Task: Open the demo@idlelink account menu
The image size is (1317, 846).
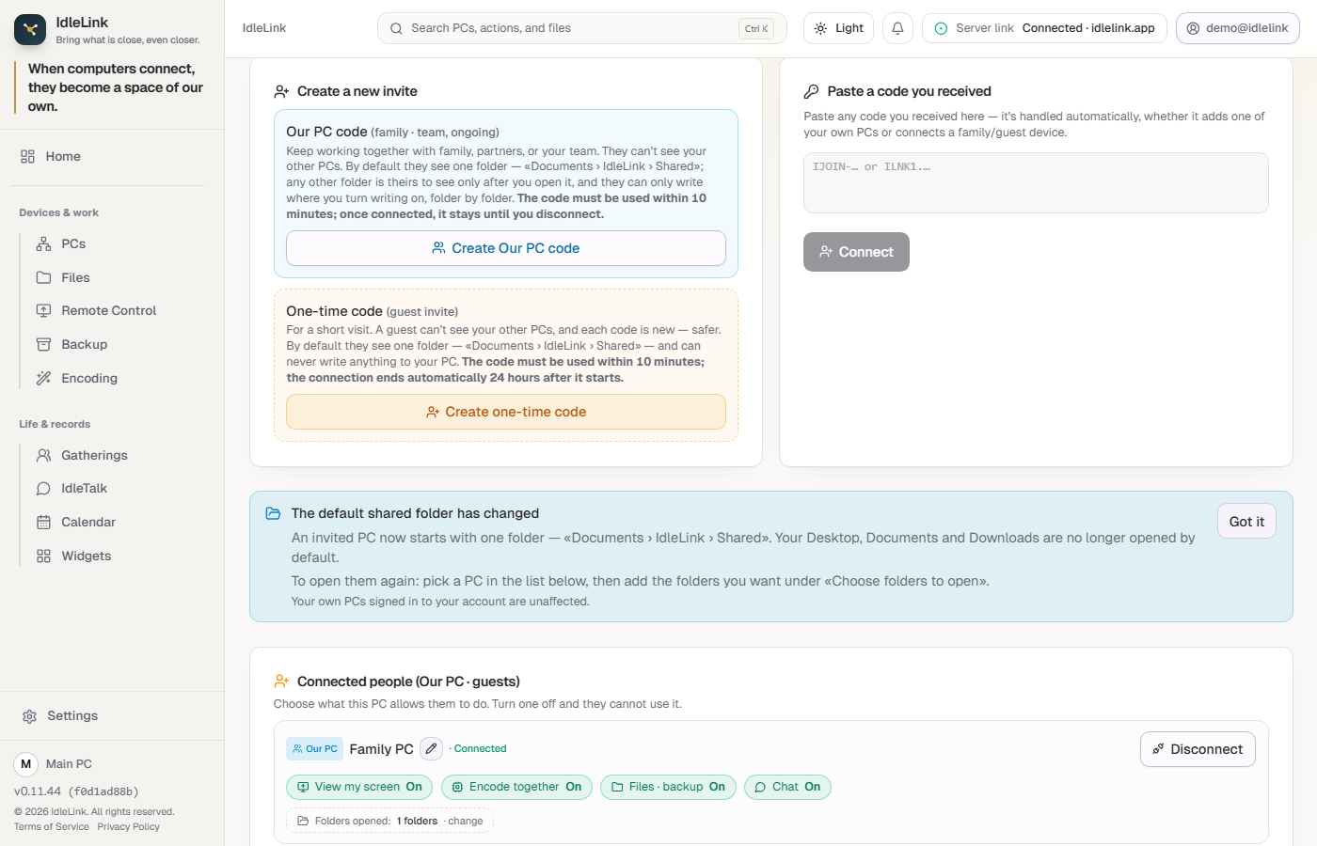Action: click(1237, 28)
